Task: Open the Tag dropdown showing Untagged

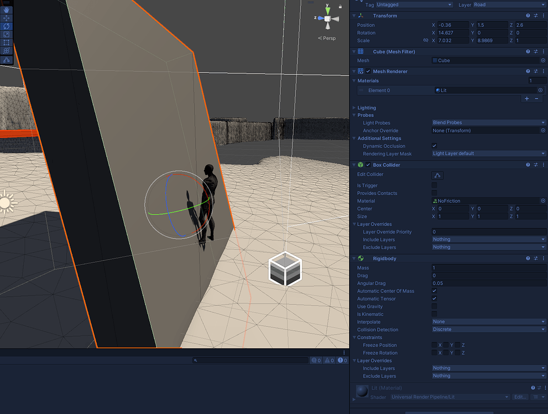Action: click(x=414, y=4)
